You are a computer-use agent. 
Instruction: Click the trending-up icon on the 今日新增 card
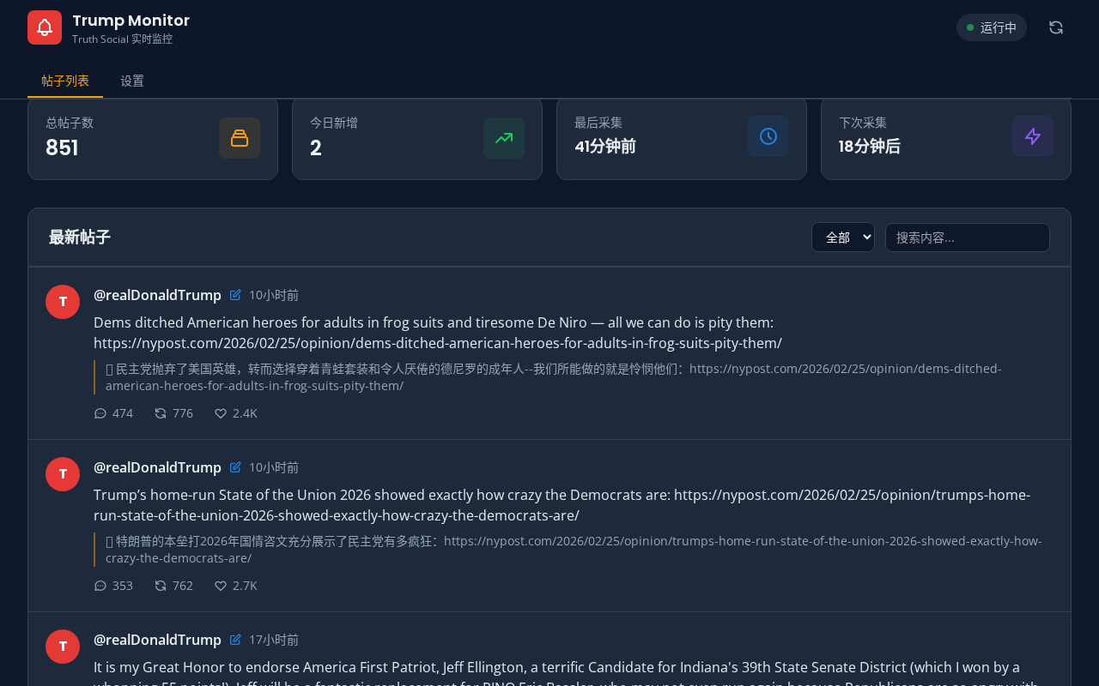pos(504,138)
